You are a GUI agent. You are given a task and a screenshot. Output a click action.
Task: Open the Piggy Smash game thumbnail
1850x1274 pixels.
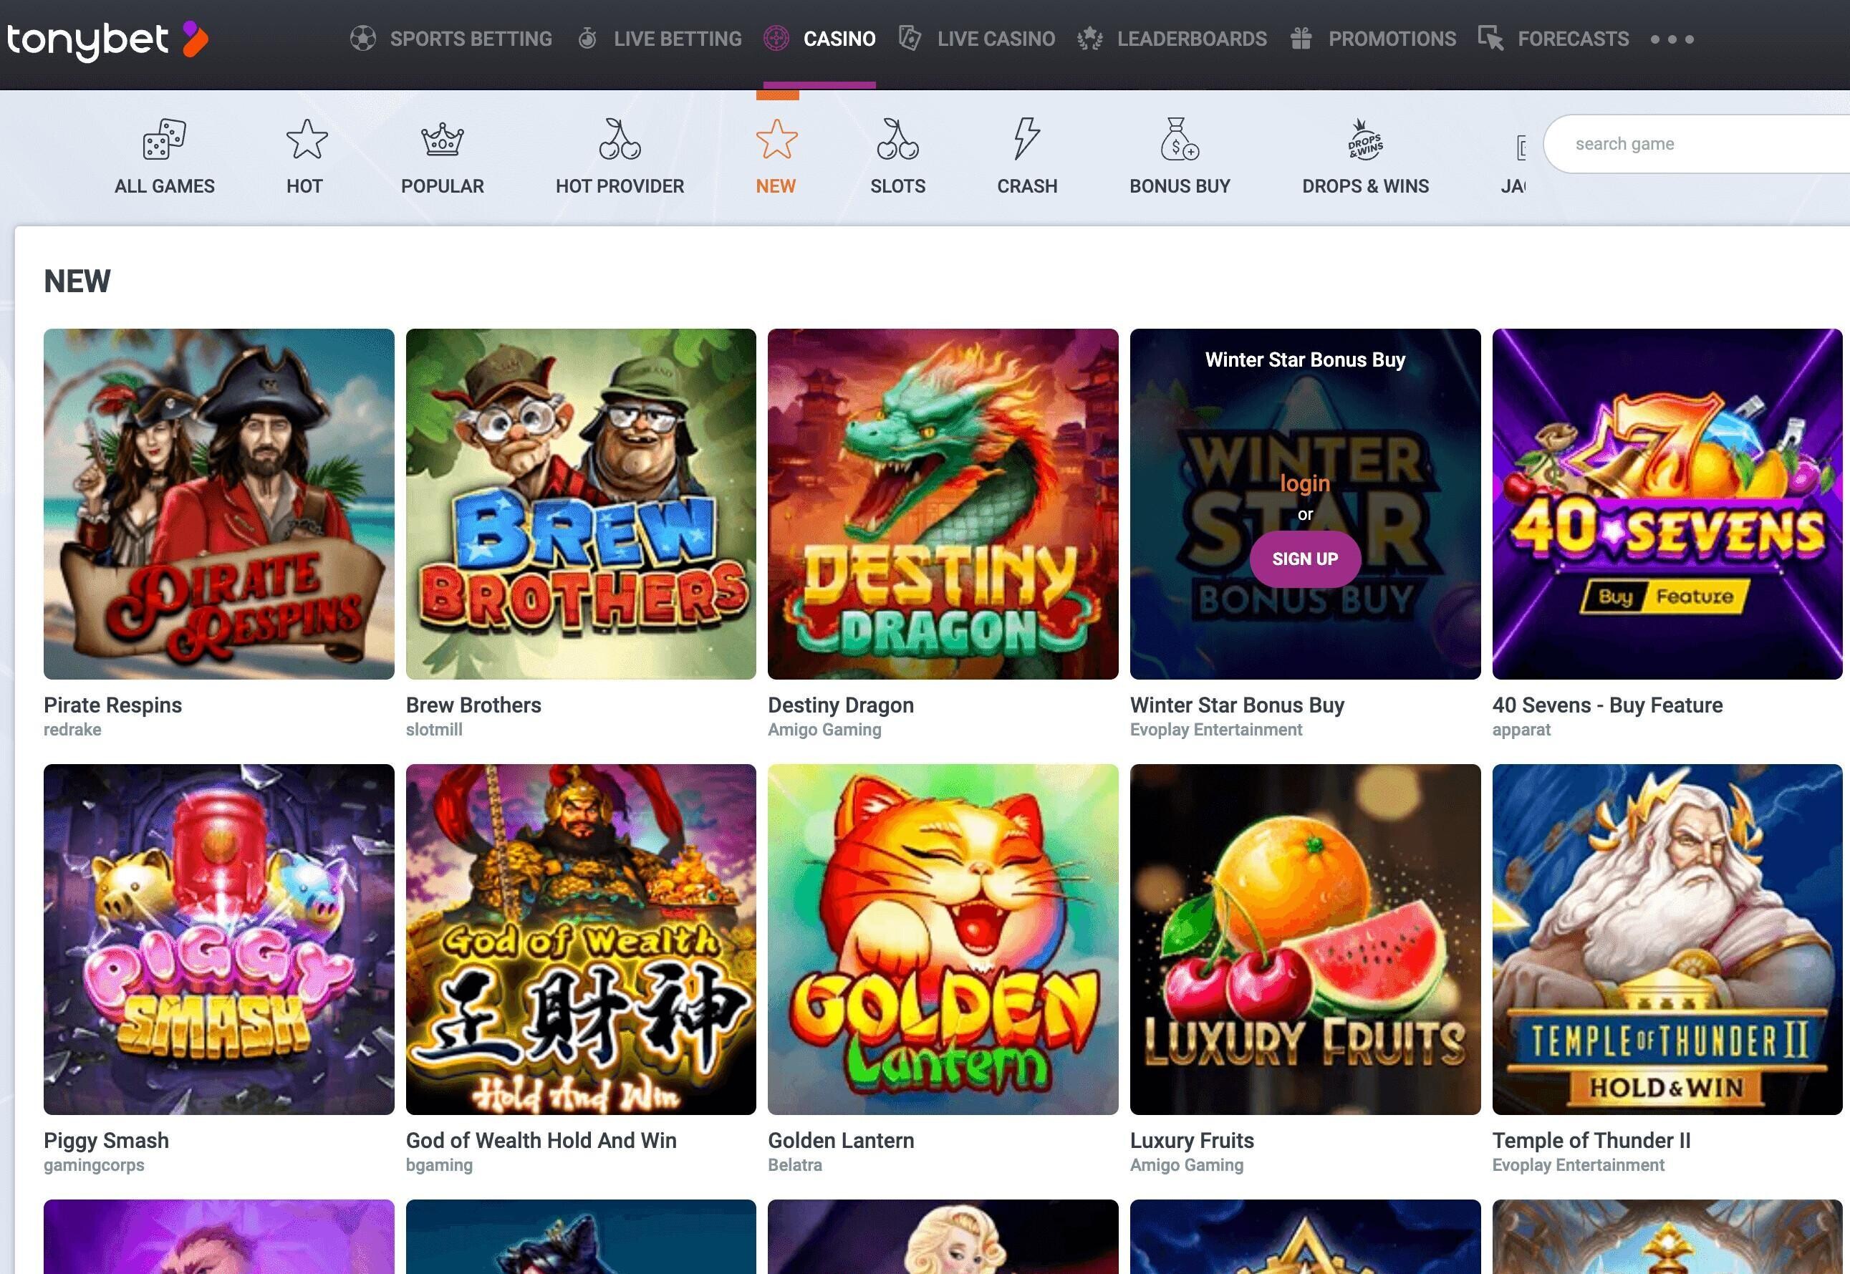pyautogui.click(x=218, y=940)
